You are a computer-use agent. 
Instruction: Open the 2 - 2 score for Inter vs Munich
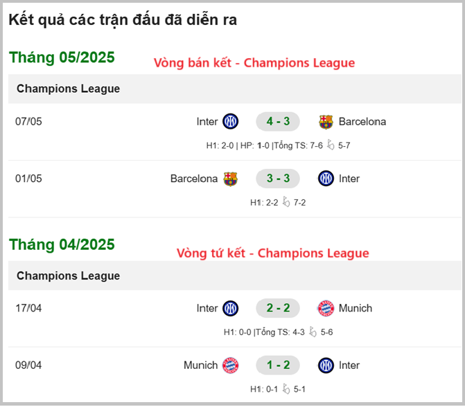tap(278, 308)
